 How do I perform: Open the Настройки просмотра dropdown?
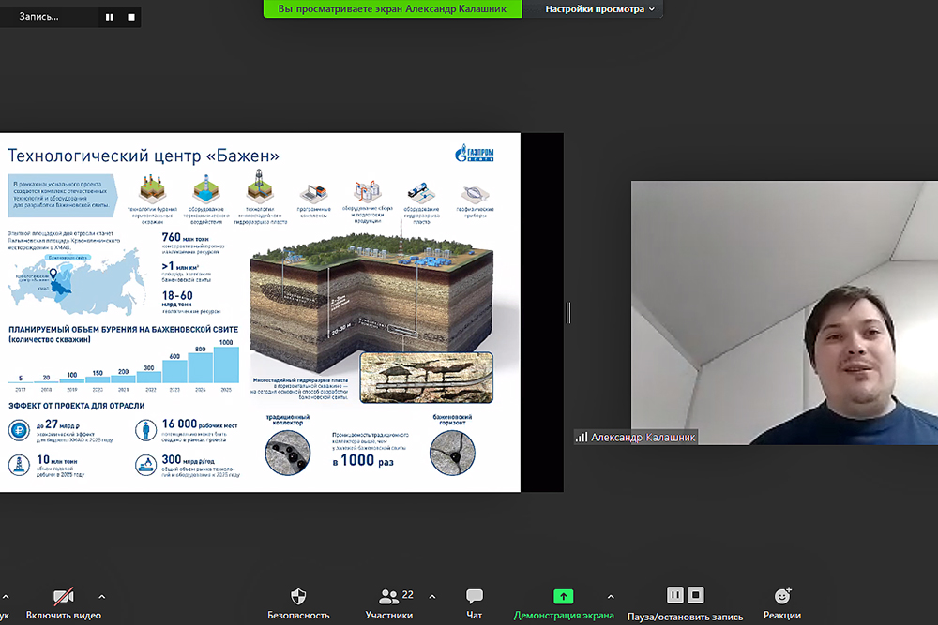(x=602, y=9)
